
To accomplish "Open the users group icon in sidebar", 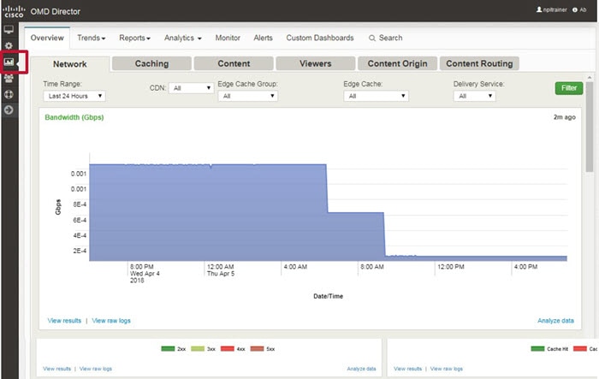I will coord(9,79).
